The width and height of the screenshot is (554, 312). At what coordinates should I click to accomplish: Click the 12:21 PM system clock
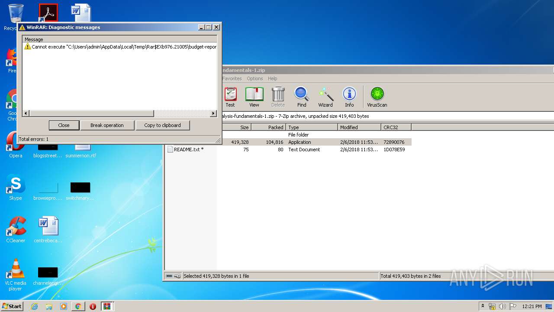click(x=532, y=306)
